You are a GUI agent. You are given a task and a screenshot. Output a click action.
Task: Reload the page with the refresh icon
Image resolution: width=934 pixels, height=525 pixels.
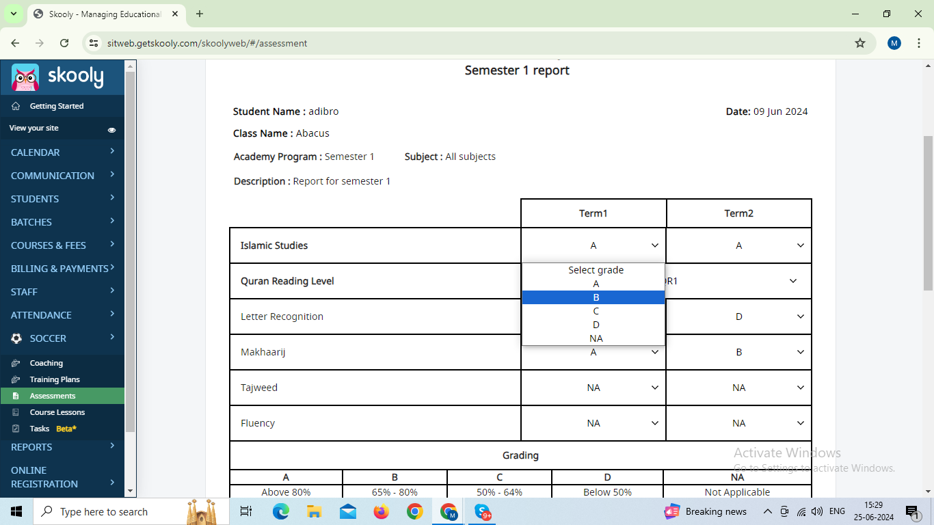64,43
